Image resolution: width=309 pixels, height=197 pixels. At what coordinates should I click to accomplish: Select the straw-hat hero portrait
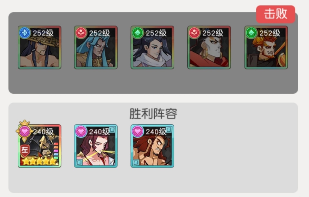point(39,47)
